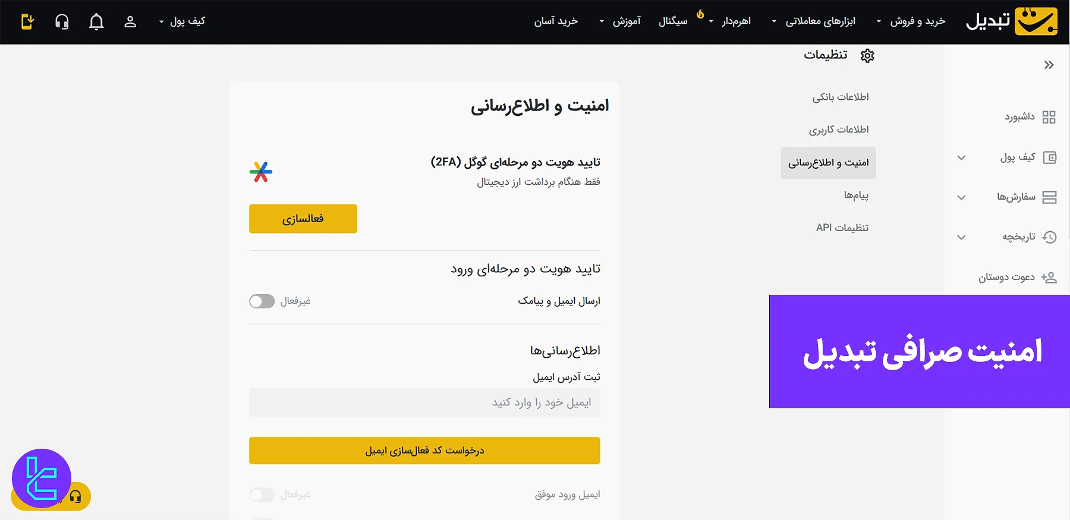Open headset support icon in header
Image resolution: width=1070 pixels, height=520 pixels.
pos(62,22)
